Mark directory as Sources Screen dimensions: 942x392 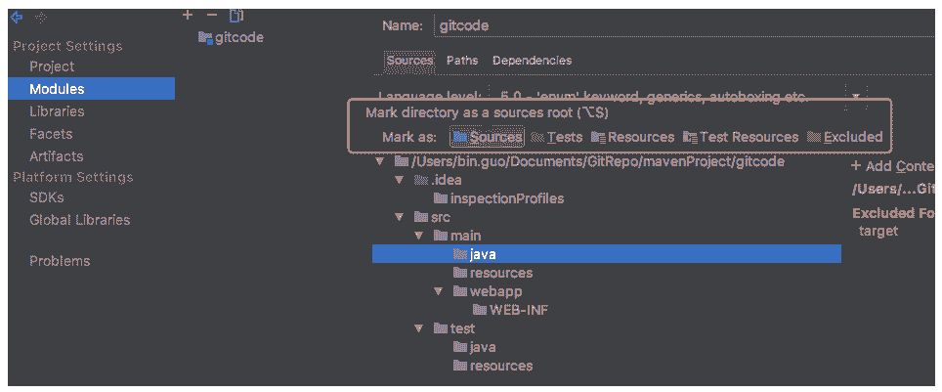487,137
